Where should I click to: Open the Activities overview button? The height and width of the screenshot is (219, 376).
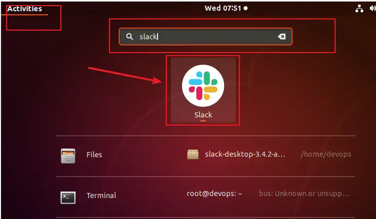pyautogui.click(x=25, y=9)
